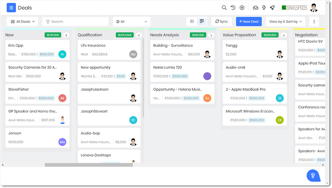Click the New Deal button

249,21
